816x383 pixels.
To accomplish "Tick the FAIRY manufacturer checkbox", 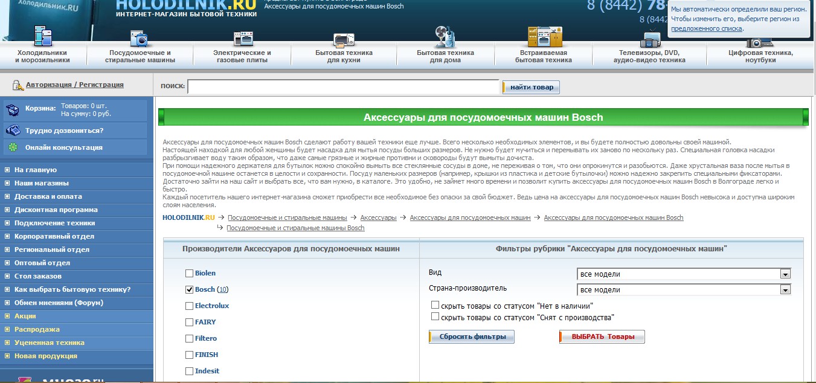I will [190, 322].
